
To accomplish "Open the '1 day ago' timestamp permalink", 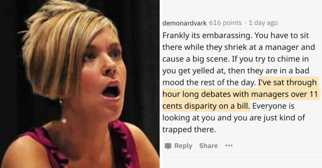I will coord(263,23).
